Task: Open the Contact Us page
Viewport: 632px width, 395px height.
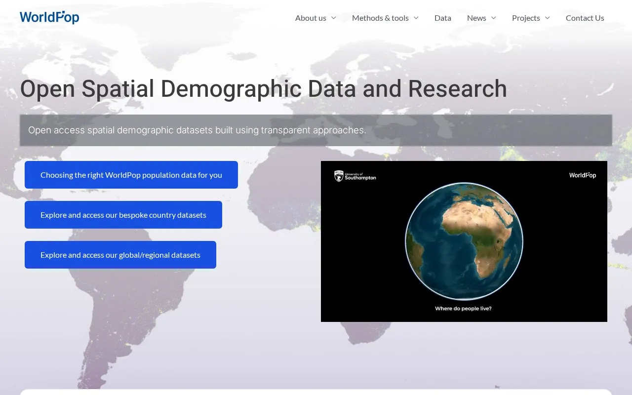Action: pyautogui.click(x=585, y=18)
